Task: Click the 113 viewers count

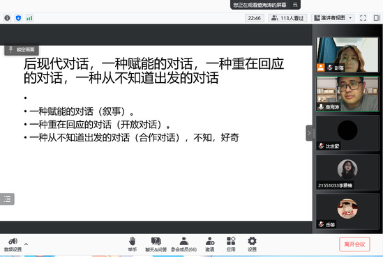Action: 287,18
